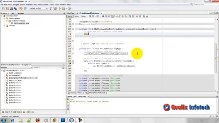
Task: Click the Source view button
Action: pos(70,16)
